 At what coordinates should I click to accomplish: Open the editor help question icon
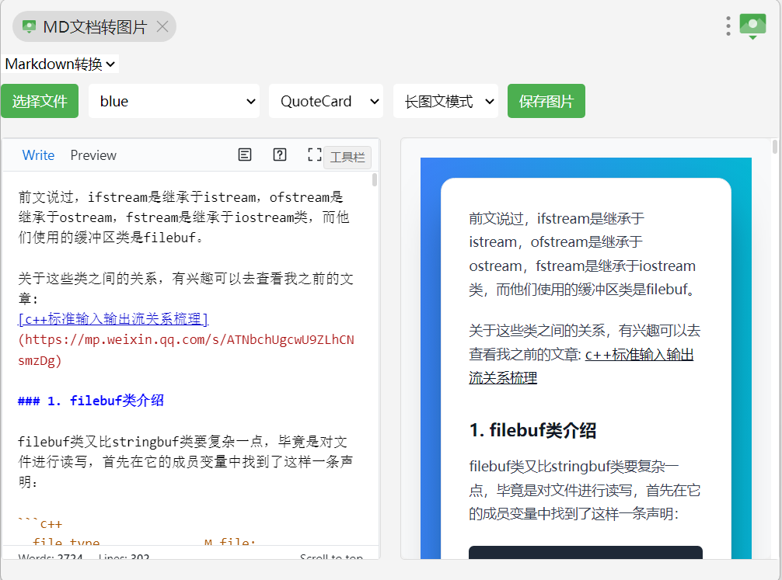tap(280, 155)
